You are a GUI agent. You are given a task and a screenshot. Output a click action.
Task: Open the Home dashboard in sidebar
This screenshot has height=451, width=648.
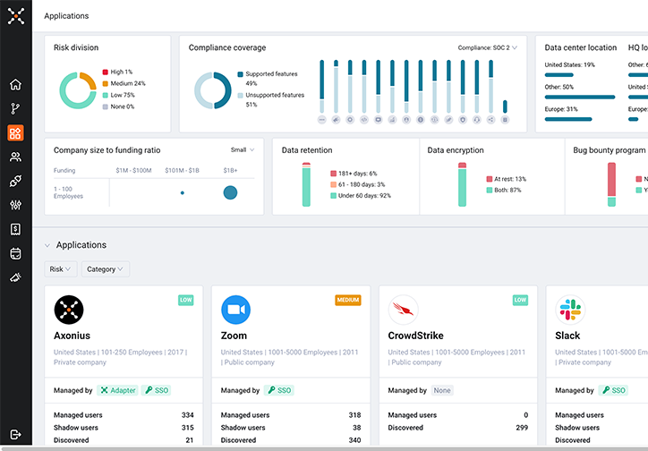[x=15, y=85]
